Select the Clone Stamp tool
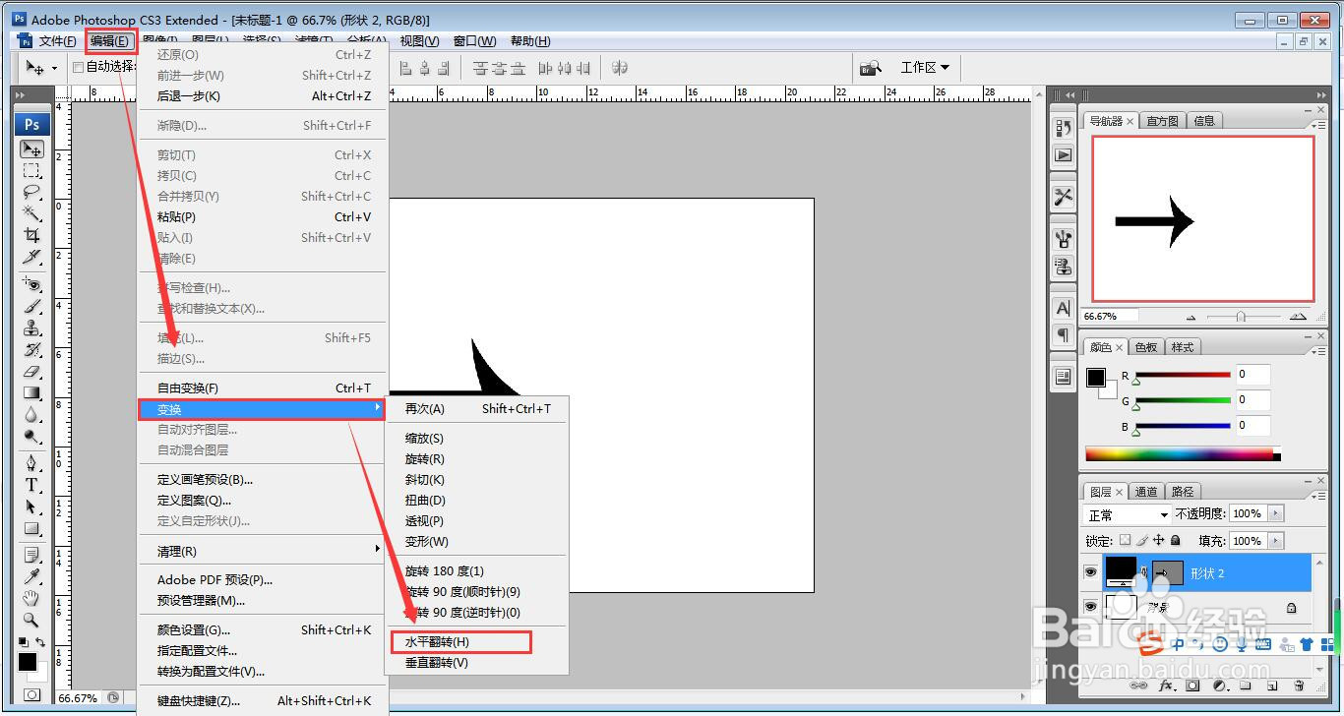 pyautogui.click(x=32, y=328)
